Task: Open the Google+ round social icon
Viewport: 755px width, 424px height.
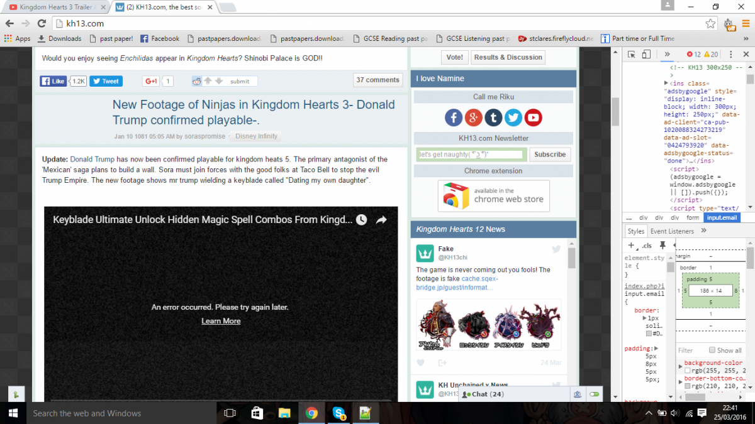Action: click(474, 117)
